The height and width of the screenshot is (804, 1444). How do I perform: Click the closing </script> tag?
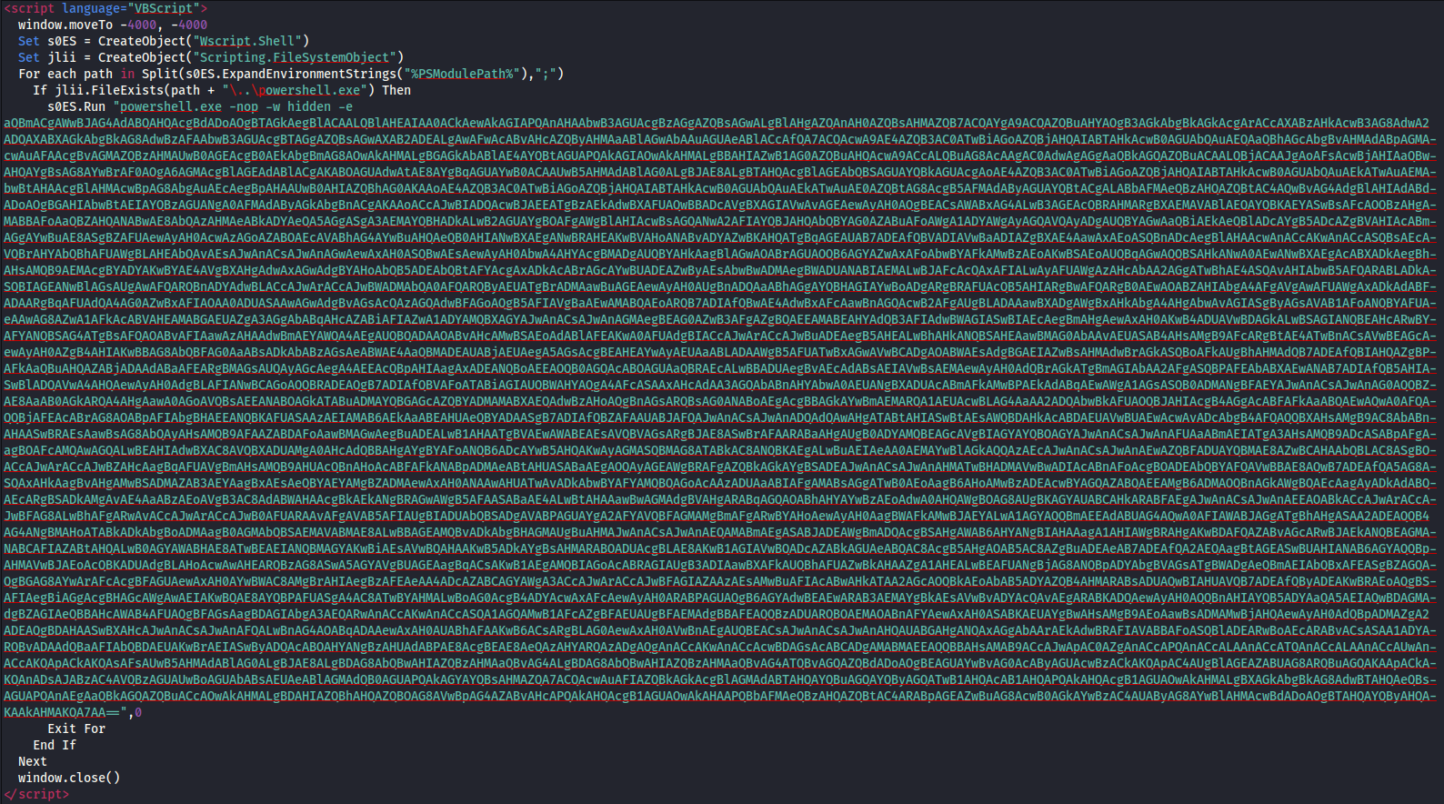click(36, 795)
